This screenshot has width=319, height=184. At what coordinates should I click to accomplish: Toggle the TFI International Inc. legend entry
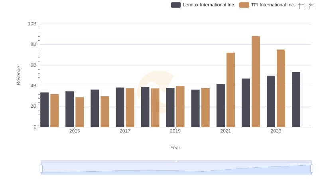coord(267,5)
